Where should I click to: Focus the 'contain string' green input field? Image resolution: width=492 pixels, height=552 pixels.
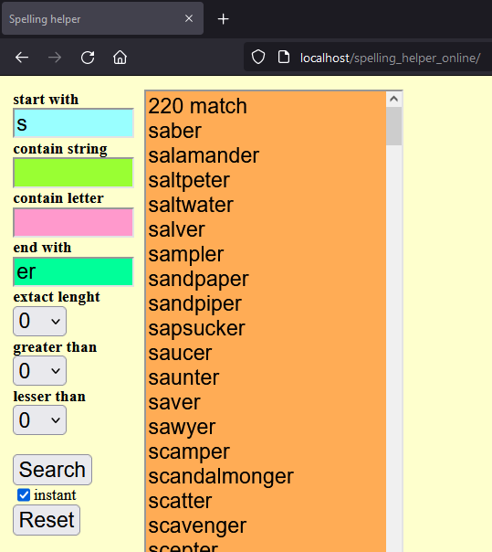(x=74, y=173)
